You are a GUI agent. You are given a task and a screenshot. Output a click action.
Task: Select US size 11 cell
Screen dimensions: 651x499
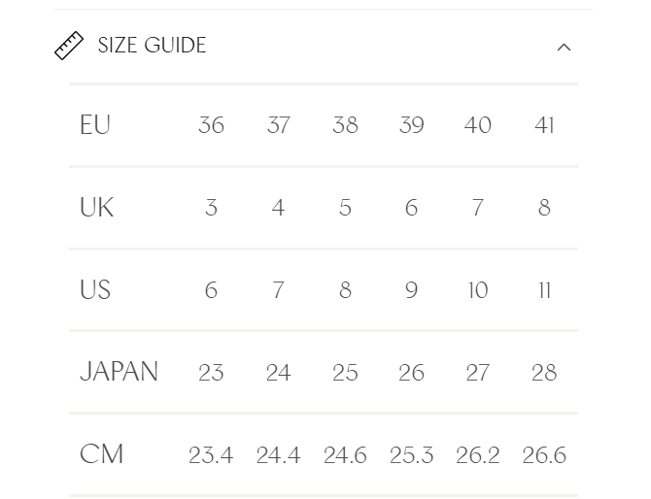point(544,289)
